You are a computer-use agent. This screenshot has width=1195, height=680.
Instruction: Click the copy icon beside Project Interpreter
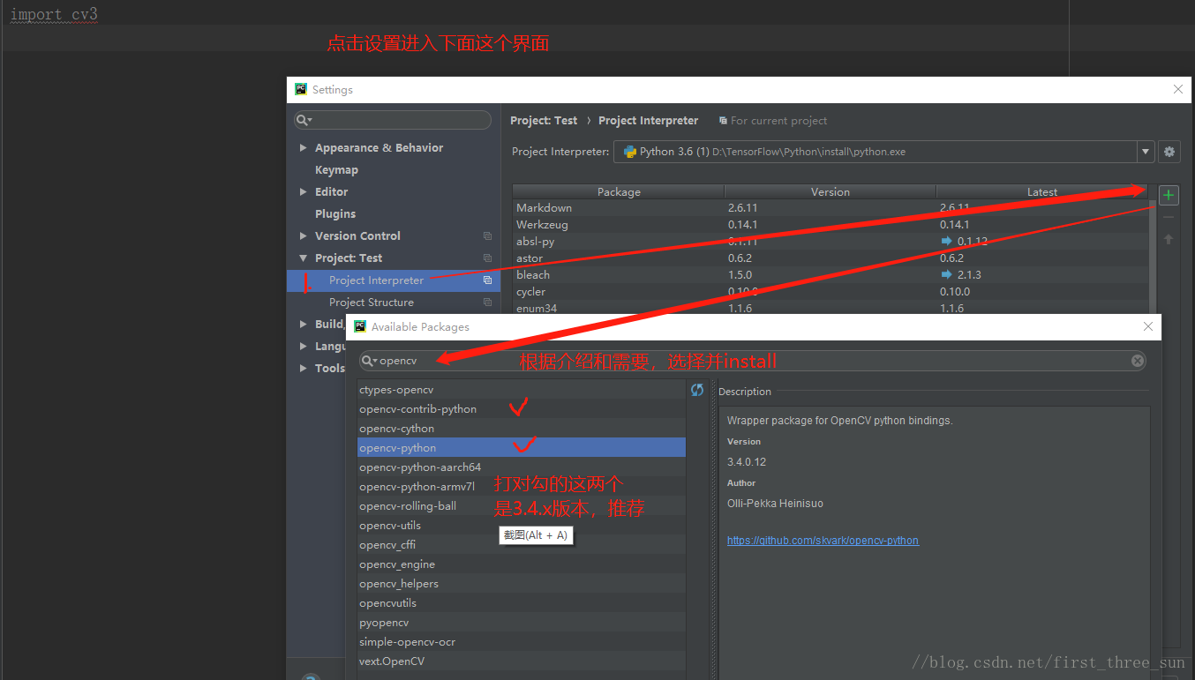pyautogui.click(x=487, y=280)
